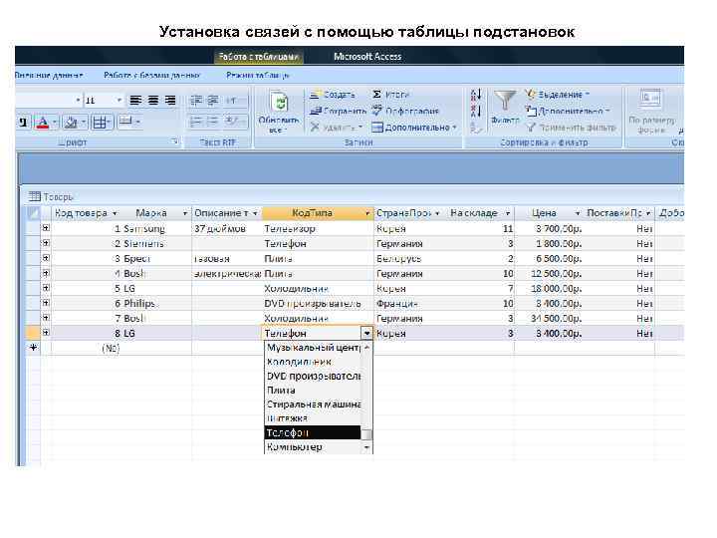Open the font name dropdown arrow

coord(79,101)
